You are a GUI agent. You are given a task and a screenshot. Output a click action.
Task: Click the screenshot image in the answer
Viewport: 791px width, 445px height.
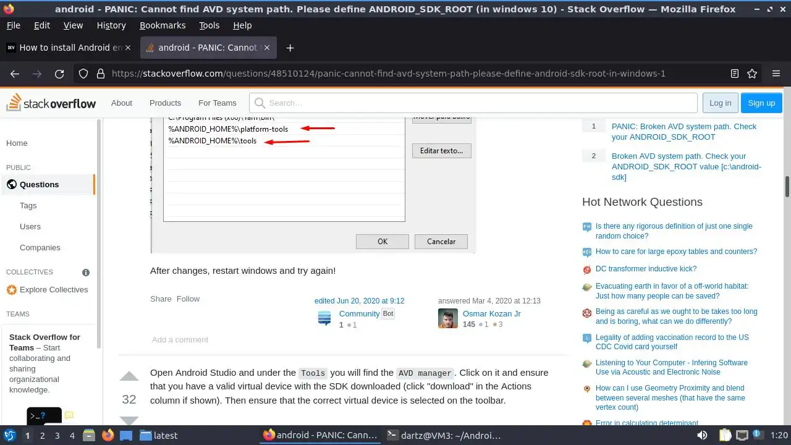[313, 185]
